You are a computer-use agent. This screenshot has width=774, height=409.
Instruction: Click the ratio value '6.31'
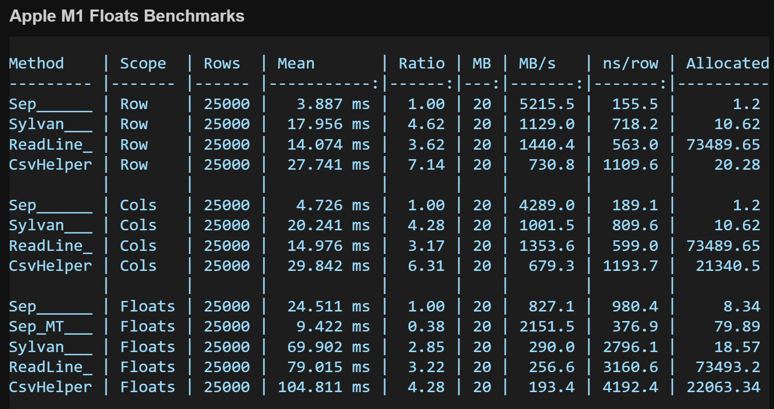(426, 266)
